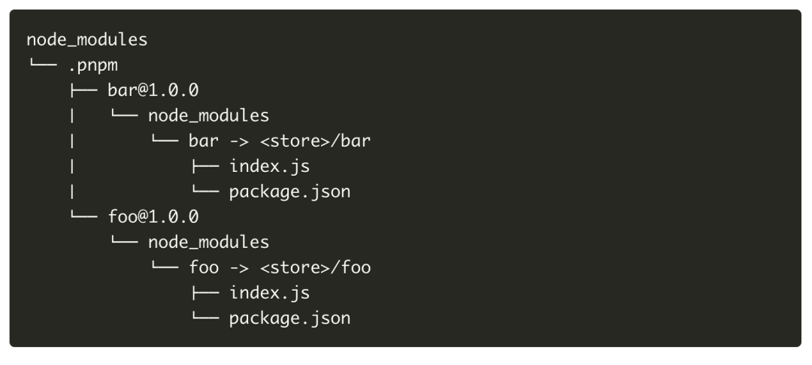Select the .pnpm folder entry
The image size is (812, 365).
tap(93, 66)
